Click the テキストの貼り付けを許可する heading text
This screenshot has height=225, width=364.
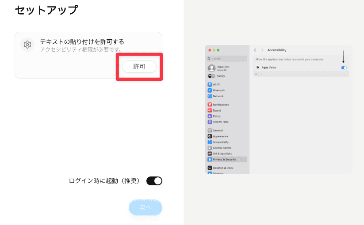(x=82, y=41)
